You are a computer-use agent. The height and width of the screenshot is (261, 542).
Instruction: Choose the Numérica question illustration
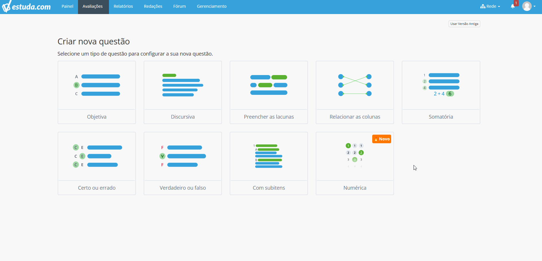click(x=355, y=156)
